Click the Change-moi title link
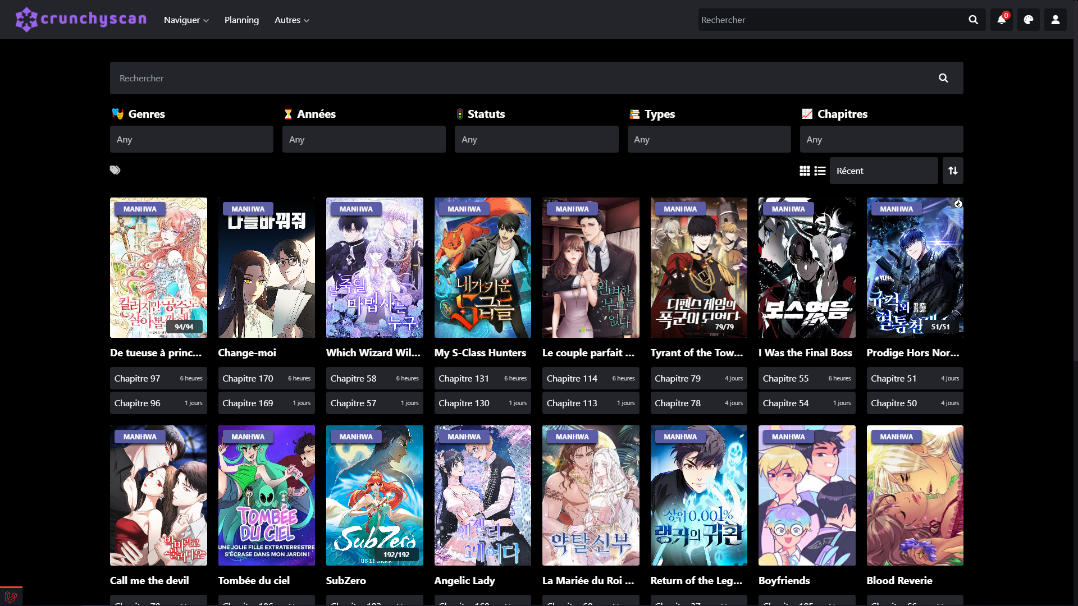The width and height of the screenshot is (1078, 606). 247,352
